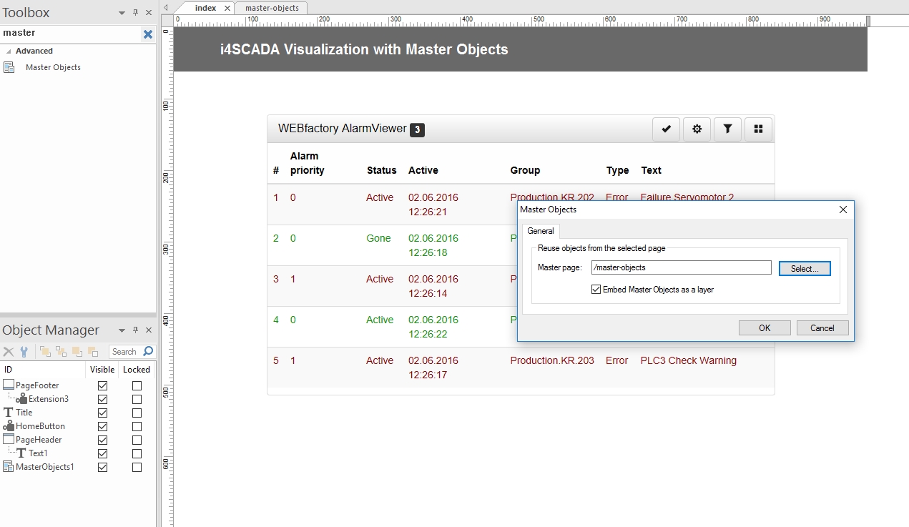Close the Object Manager panel
Image resolution: width=909 pixels, height=527 pixels.
(149, 330)
